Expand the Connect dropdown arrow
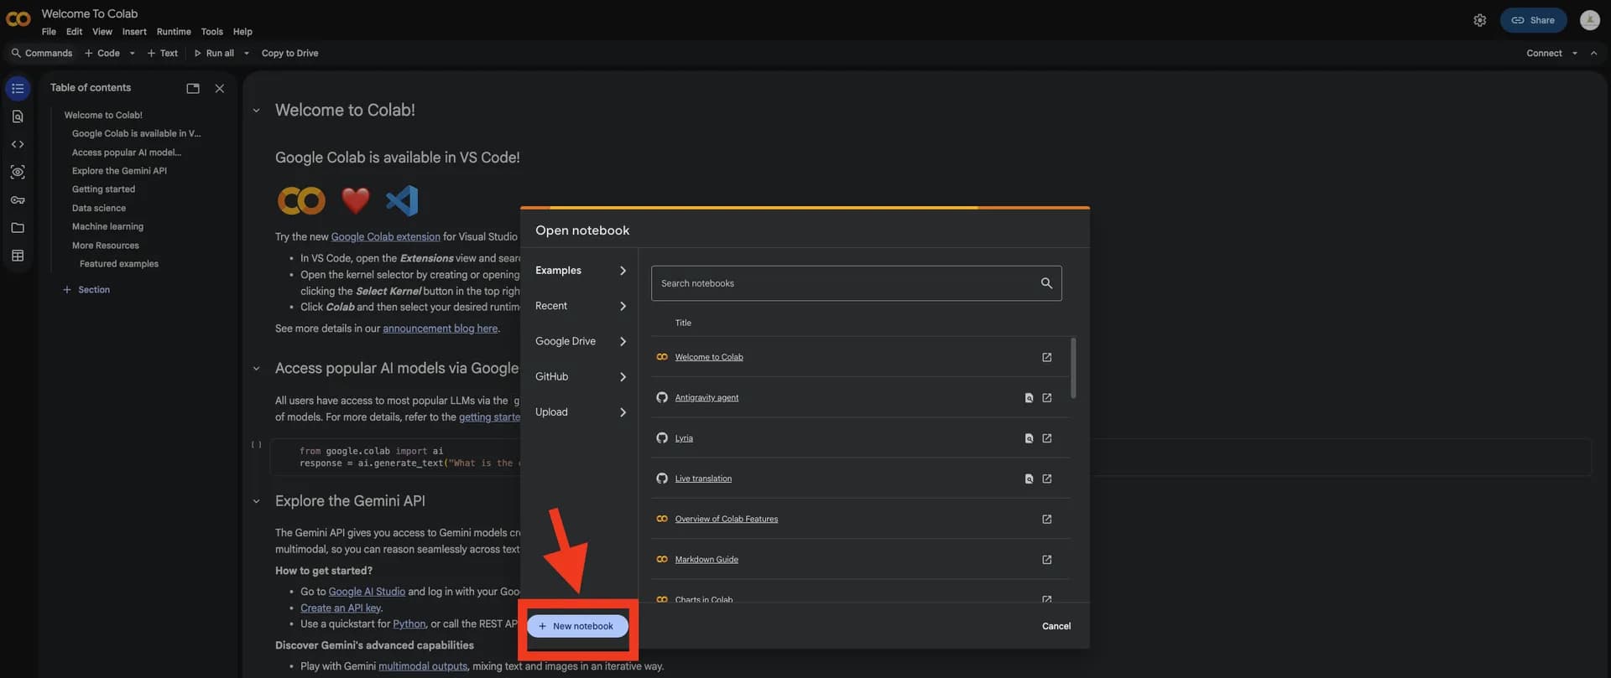The image size is (1611, 678). (x=1574, y=53)
